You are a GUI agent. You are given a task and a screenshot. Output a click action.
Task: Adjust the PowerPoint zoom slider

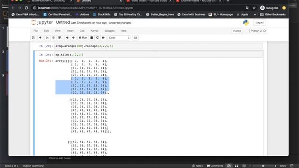click(263, 166)
